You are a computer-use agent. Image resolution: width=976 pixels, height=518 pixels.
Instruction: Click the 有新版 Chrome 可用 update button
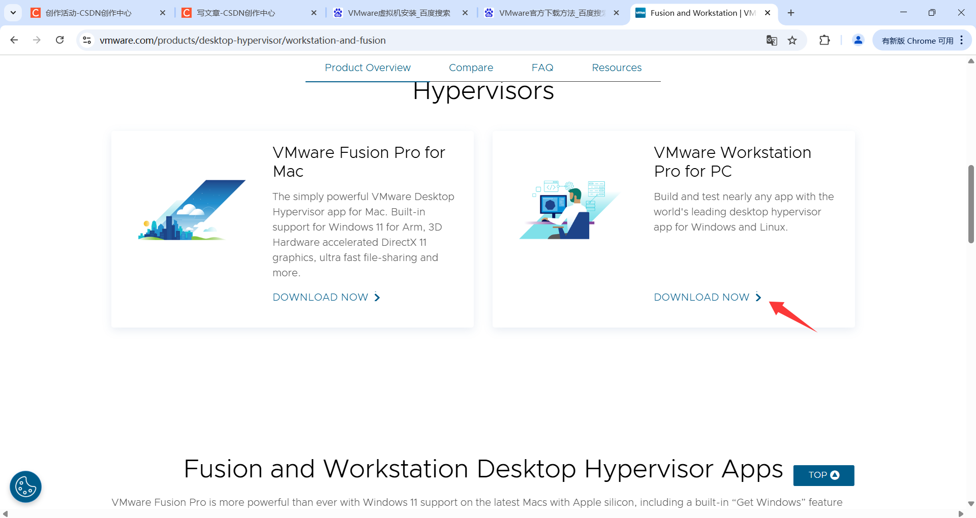(917, 40)
